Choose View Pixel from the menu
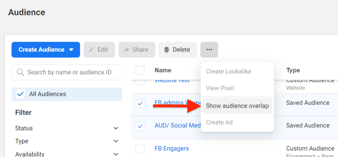The height and width of the screenshot is (157, 338). 220,88
